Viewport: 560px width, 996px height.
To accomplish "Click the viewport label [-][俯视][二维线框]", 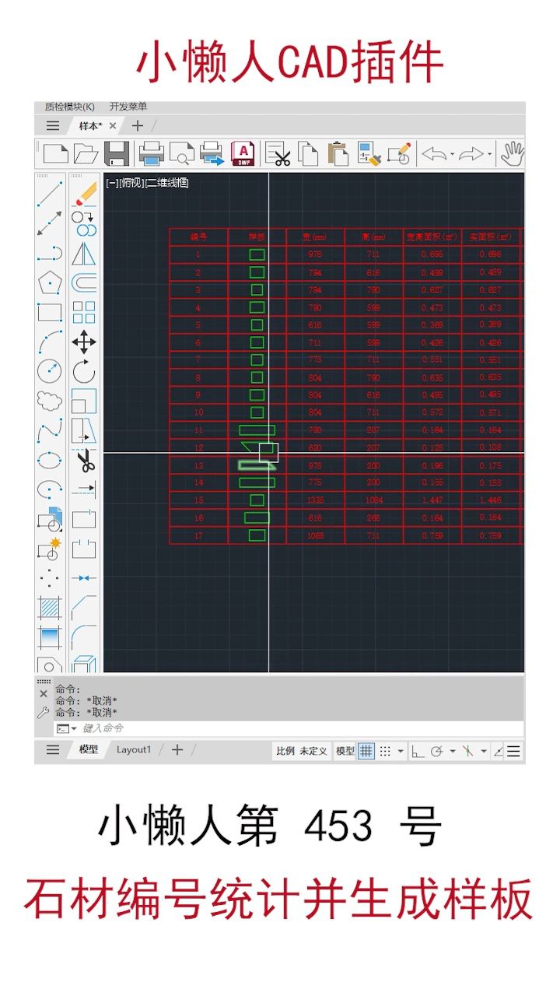I will pos(147,183).
